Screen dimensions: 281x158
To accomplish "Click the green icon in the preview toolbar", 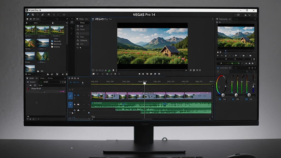I will pyautogui.click(x=109, y=70).
